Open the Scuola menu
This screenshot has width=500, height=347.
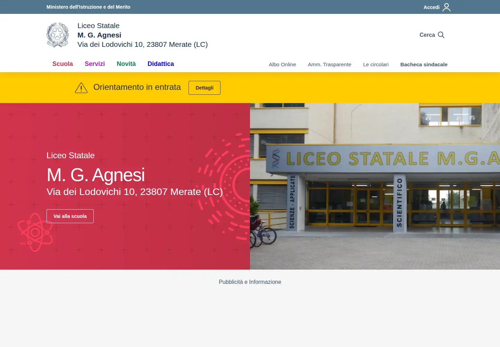coord(62,64)
